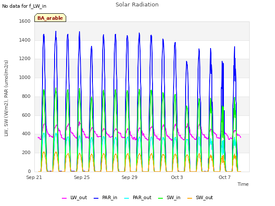The width and height of the screenshot is (275, 206).
Task: Click the y-axis title LW, SW, PAR
Action: tap(6, 98)
